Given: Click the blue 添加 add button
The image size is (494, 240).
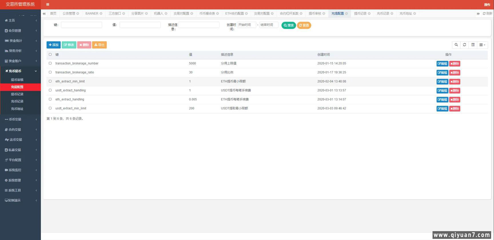Looking at the screenshot, I should pyautogui.click(x=53, y=45).
